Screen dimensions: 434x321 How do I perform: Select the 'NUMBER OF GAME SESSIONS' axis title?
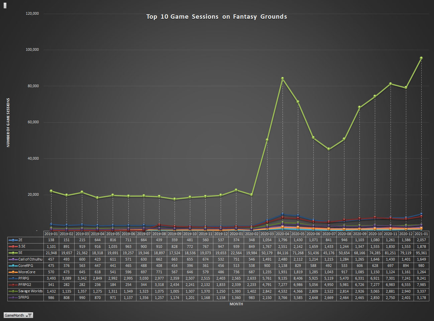8,123
